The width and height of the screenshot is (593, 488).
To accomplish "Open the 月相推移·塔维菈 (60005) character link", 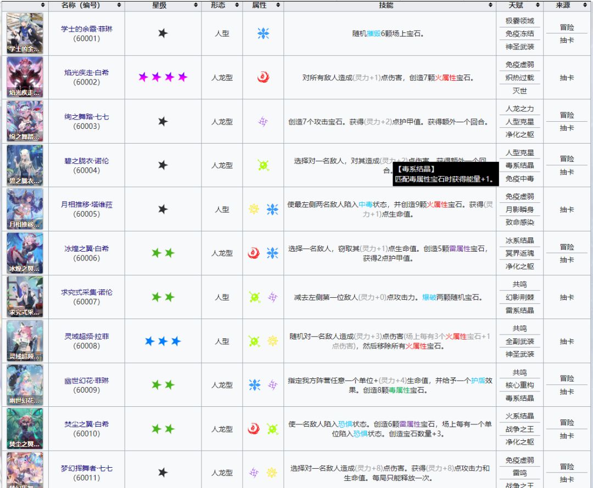I will pyautogui.click(x=87, y=205).
